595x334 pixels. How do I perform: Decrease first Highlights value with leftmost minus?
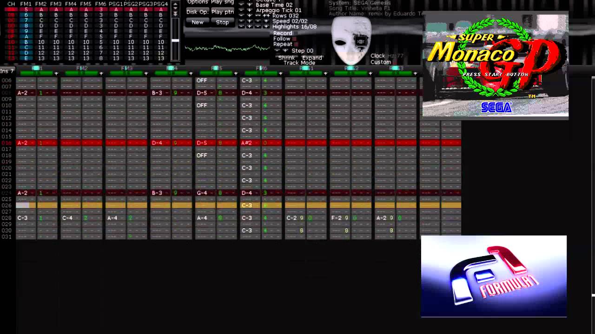(241, 26)
